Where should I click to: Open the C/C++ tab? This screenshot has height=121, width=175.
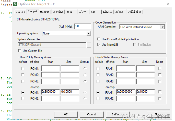coord(83,12)
